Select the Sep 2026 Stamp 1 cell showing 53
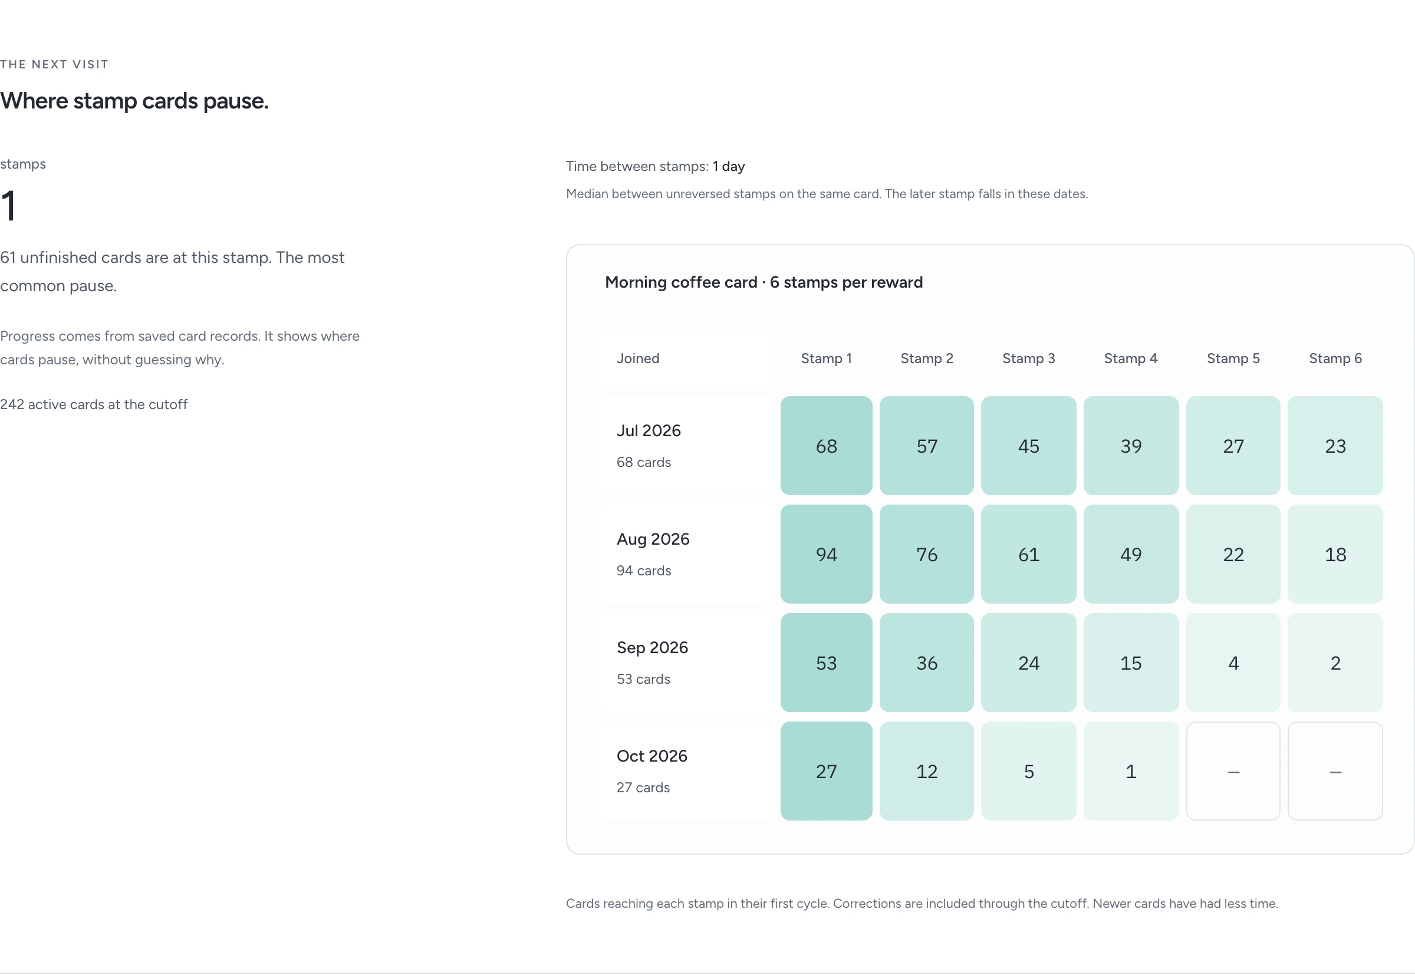 826,662
